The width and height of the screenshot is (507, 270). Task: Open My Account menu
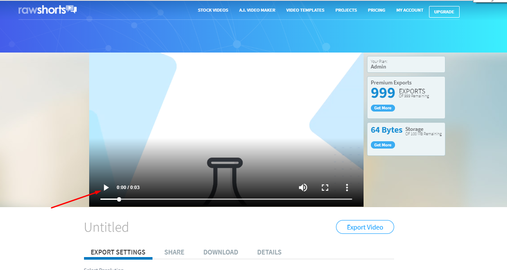pyautogui.click(x=410, y=10)
